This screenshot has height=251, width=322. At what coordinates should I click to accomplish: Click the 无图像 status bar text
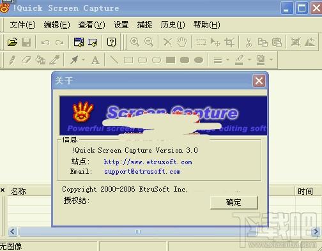click(11, 247)
